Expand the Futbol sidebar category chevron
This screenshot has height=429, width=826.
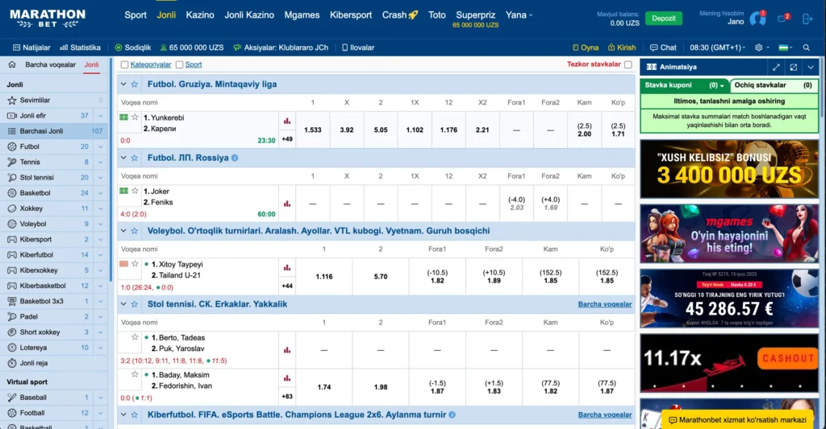[100, 146]
